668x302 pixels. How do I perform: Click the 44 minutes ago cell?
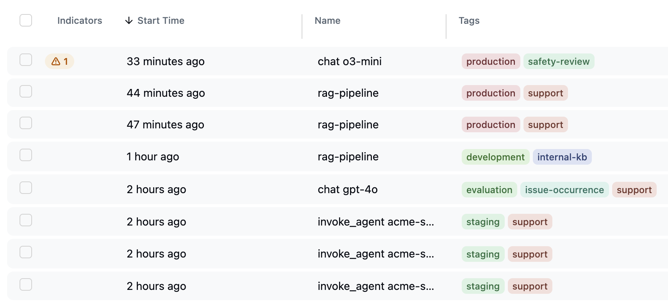166,93
